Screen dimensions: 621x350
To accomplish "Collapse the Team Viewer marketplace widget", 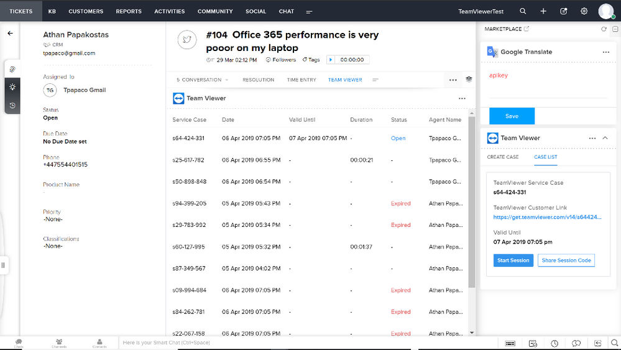I will coord(605,138).
